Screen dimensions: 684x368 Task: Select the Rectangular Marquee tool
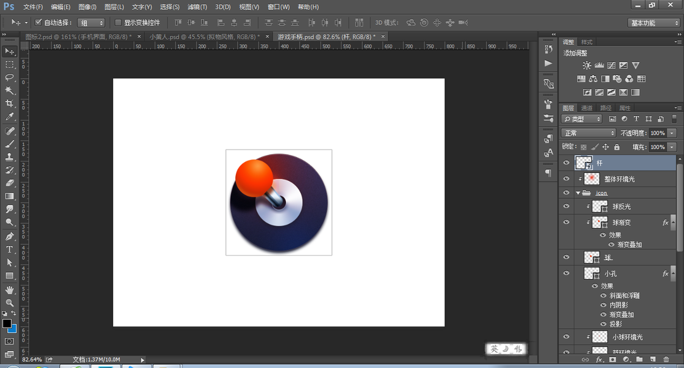pos(9,64)
